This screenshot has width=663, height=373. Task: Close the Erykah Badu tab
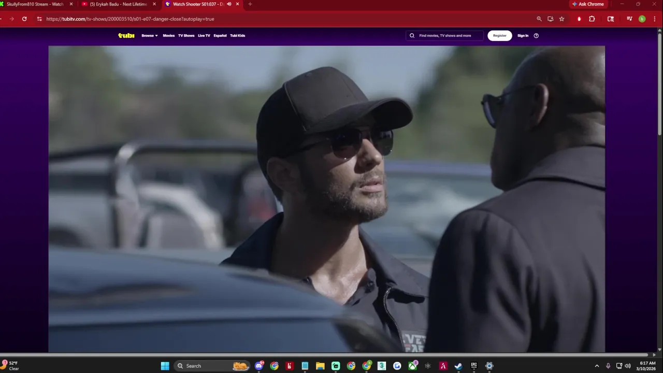(x=154, y=4)
